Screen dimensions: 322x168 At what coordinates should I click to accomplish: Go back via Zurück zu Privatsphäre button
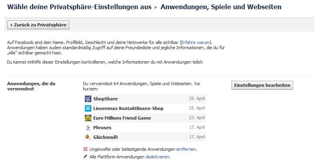point(38,25)
